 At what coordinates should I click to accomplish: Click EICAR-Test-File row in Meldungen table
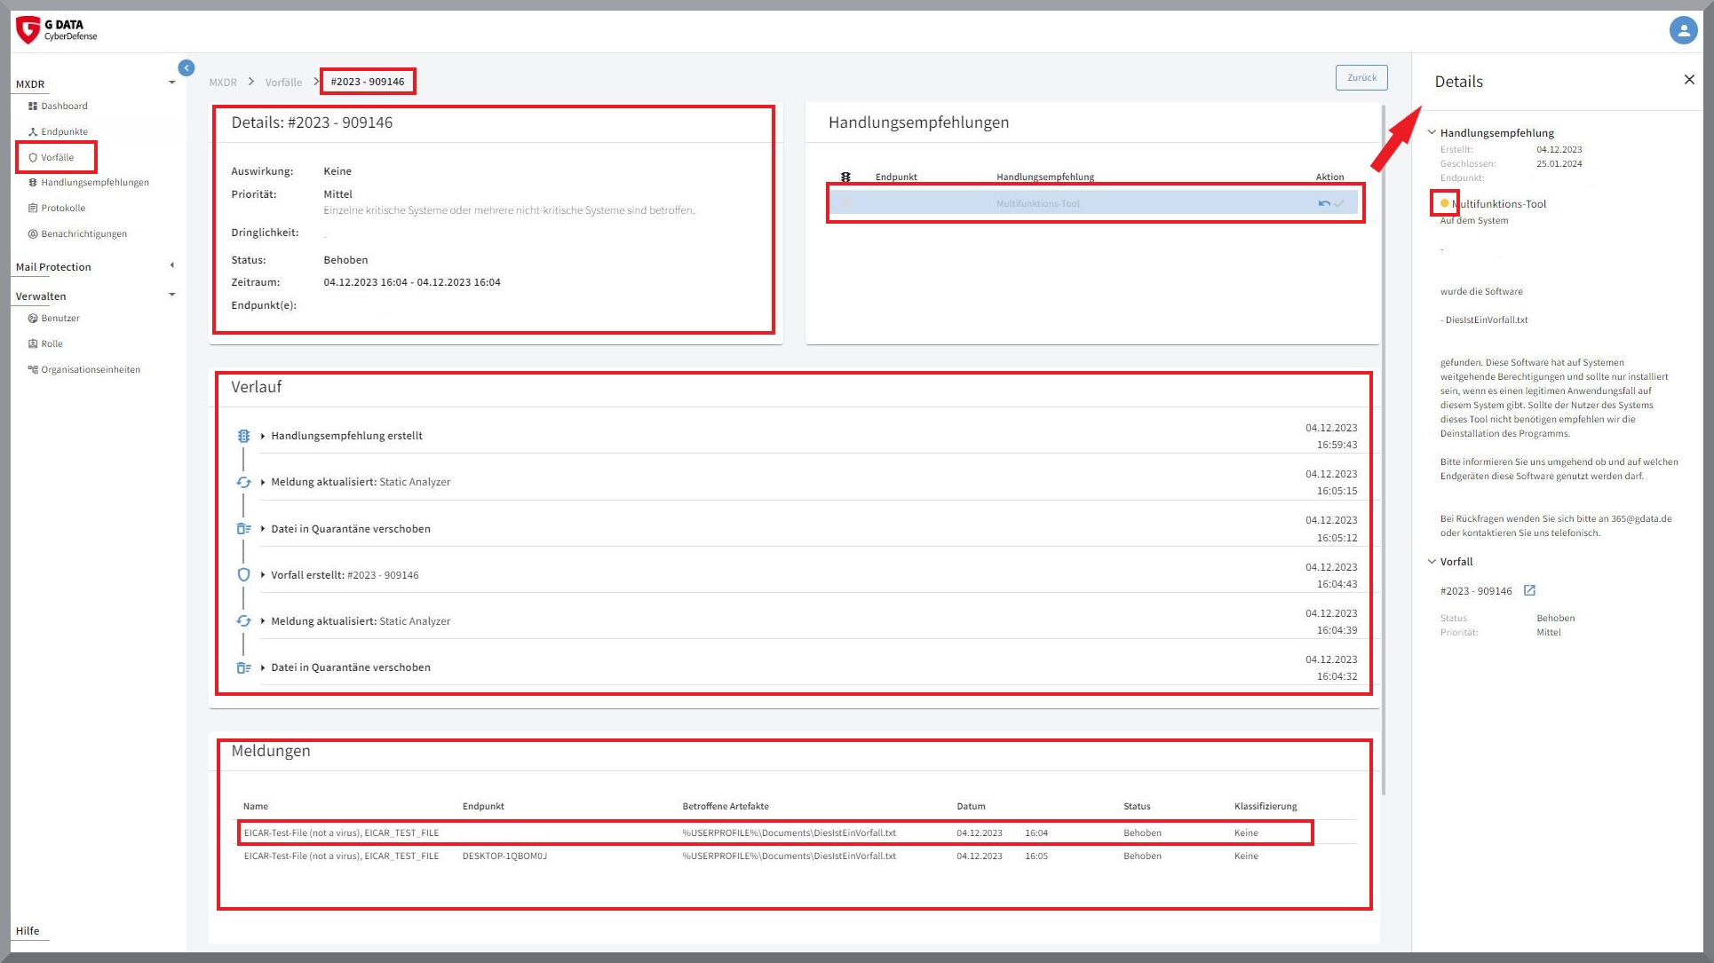pyautogui.click(x=777, y=833)
